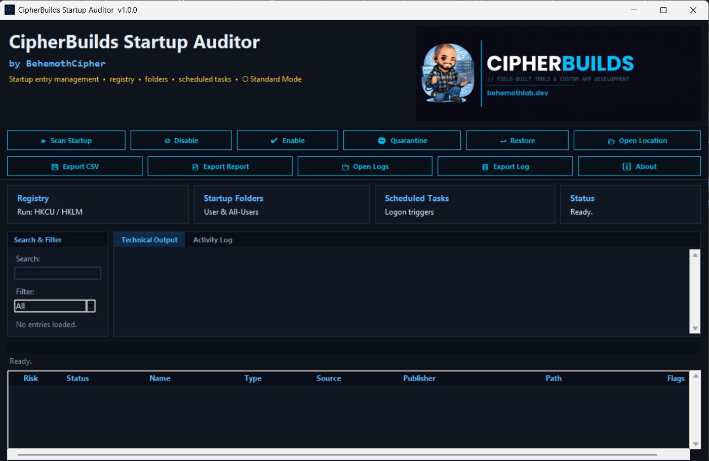Click entries table scrollbar down arrow
The width and height of the screenshot is (709, 461).
[x=696, y=444]
